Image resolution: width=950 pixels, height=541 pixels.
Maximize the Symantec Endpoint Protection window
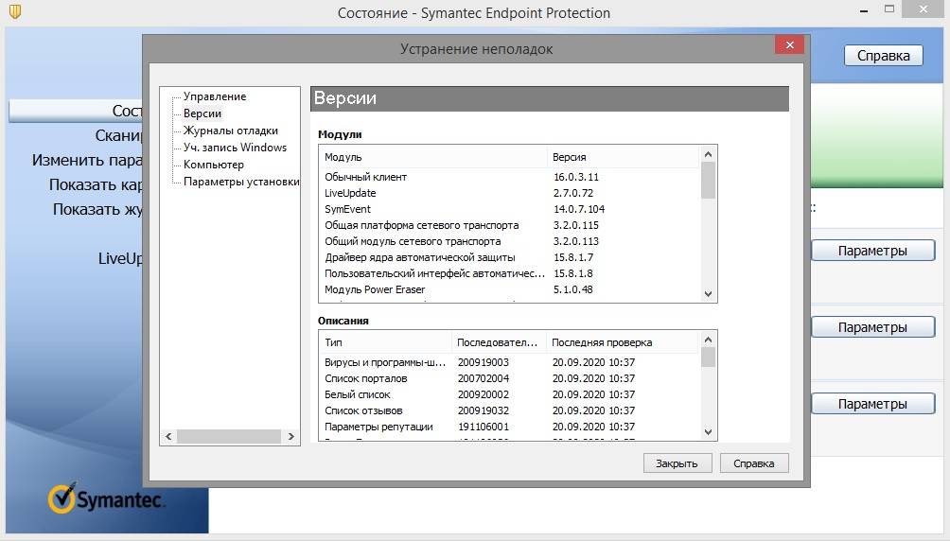coord(889,9)
